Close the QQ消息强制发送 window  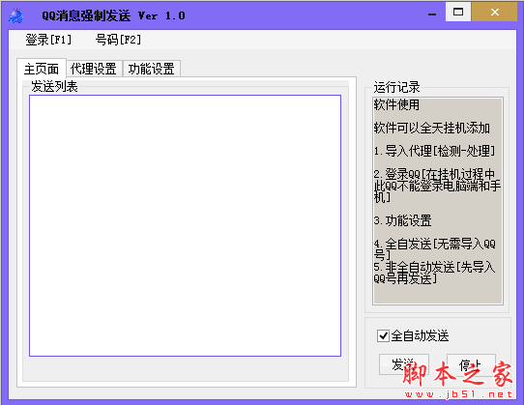495,12
